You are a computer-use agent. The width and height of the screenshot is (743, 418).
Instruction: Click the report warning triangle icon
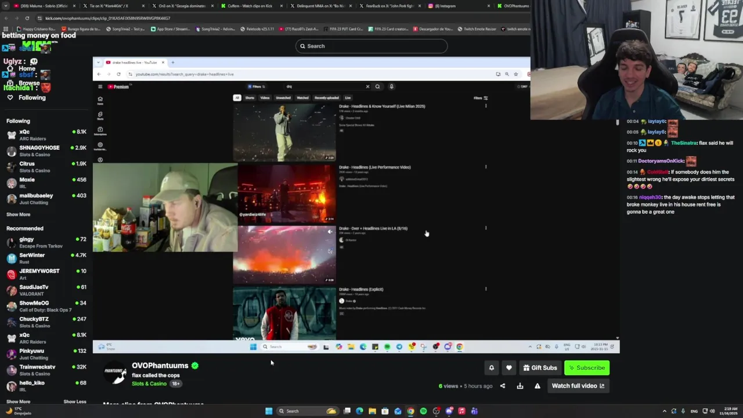(538, 386)
